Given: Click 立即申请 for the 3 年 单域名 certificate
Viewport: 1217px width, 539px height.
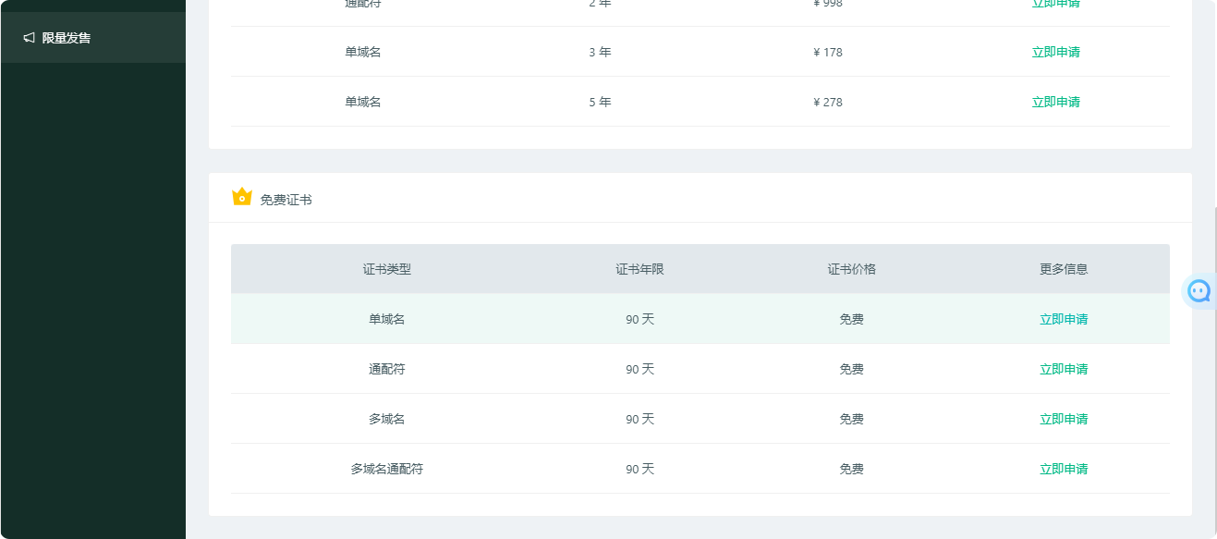Looking at the screenshot, I should coord(1055,52).
